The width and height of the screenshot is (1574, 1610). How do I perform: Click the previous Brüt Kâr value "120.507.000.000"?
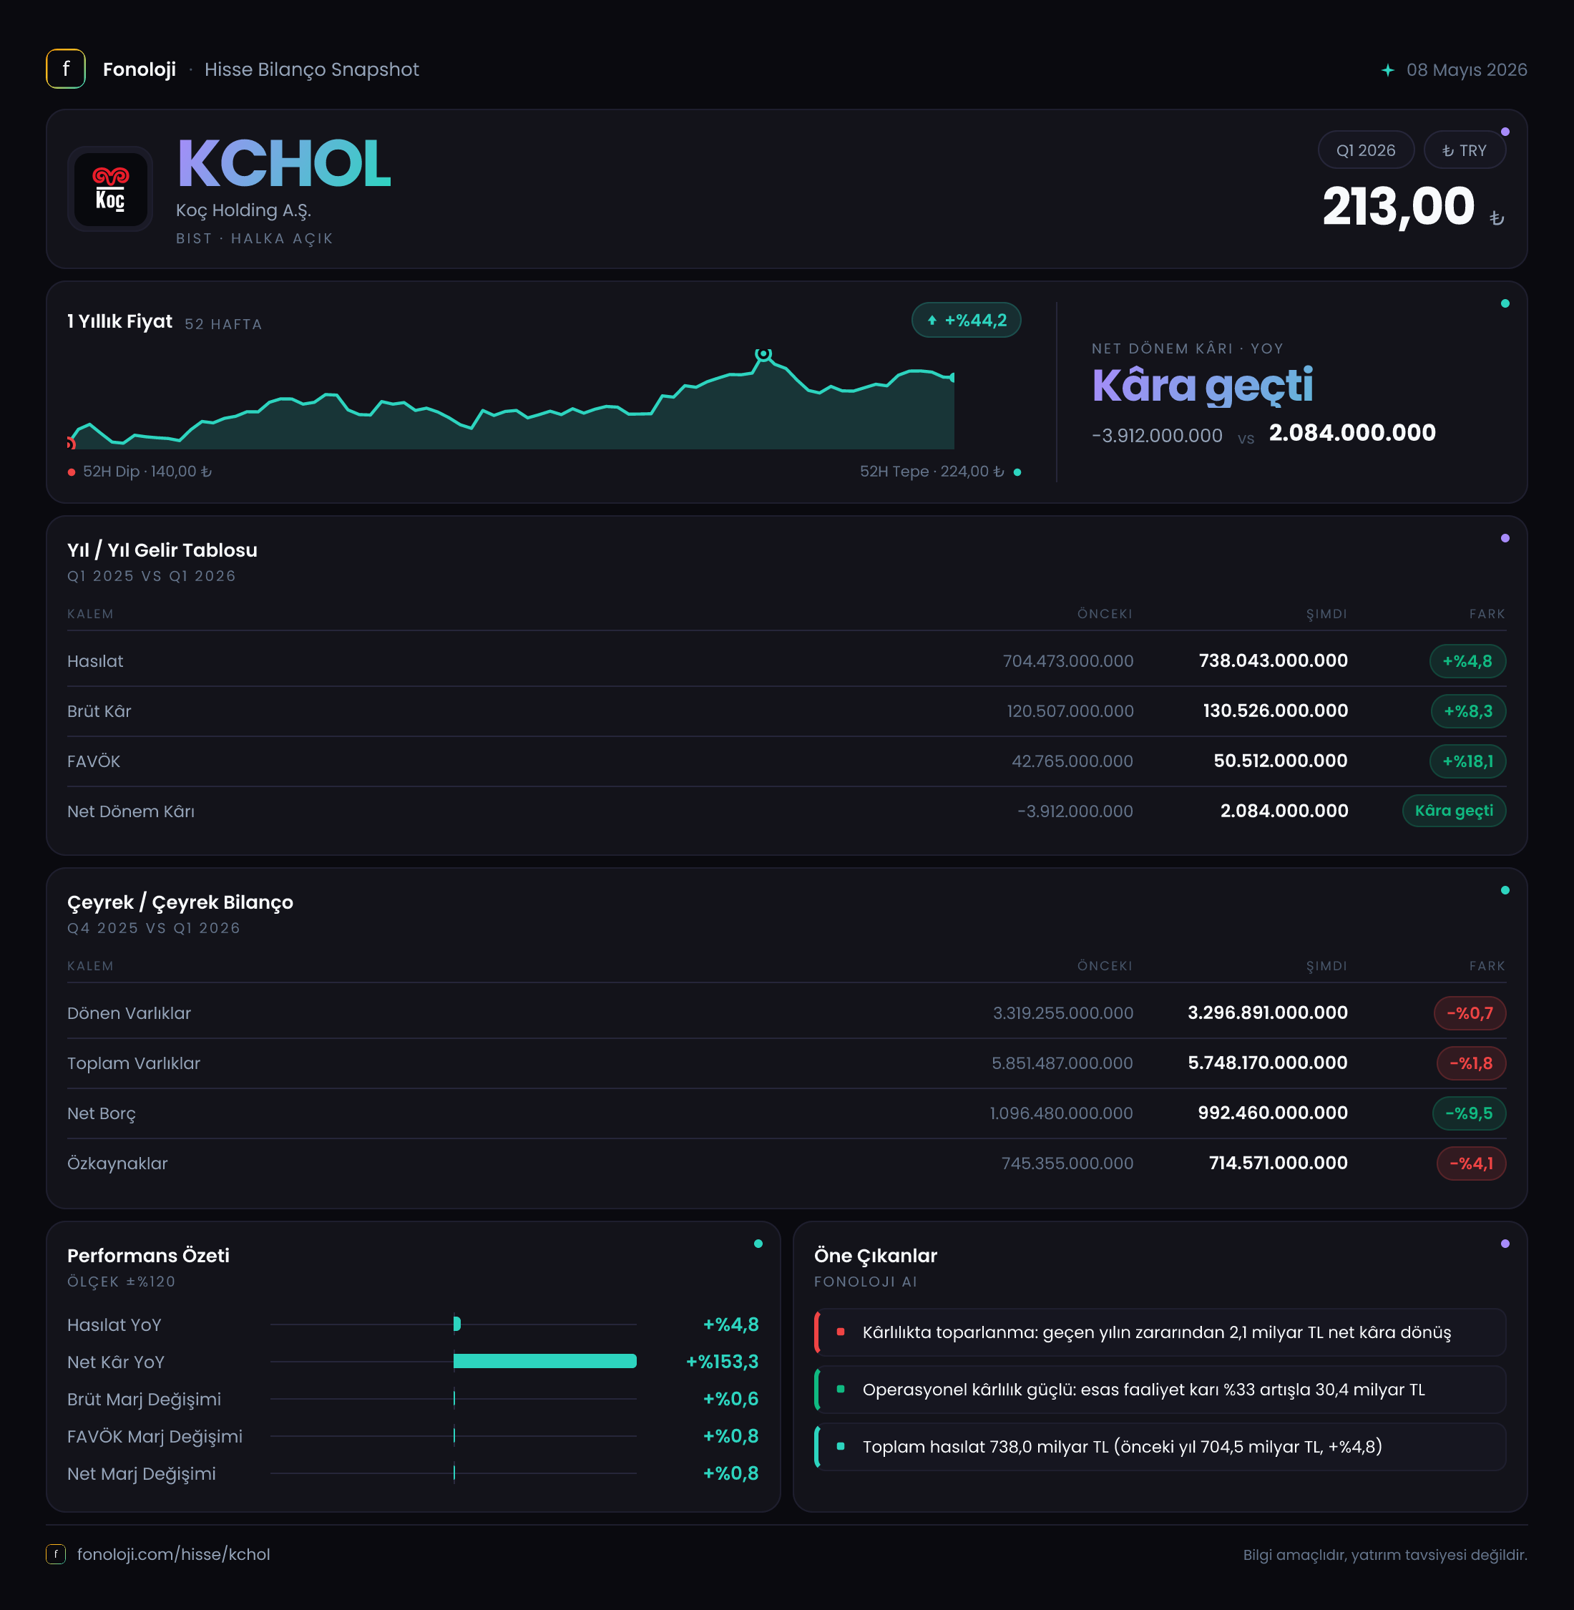coord(1070,711)
